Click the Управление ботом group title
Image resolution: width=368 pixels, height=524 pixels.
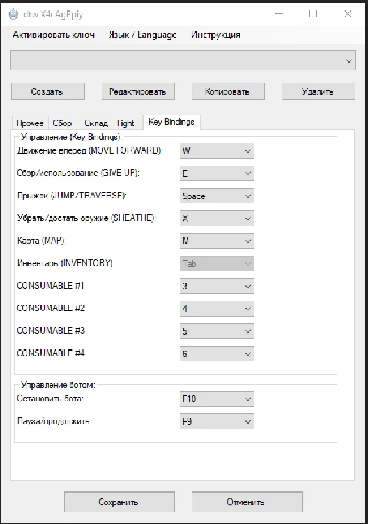click(57, 385)
